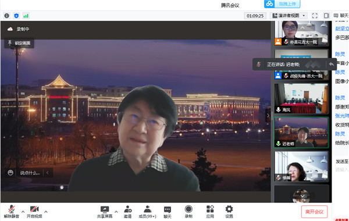This screenshot has height=221, width=349.
Task: Click the cloud upload button at top
Action: click(282, 4)
